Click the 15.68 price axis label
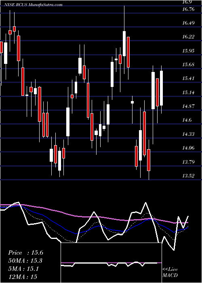The height and width of the screenshot is (283, 202). coord(188,65)
